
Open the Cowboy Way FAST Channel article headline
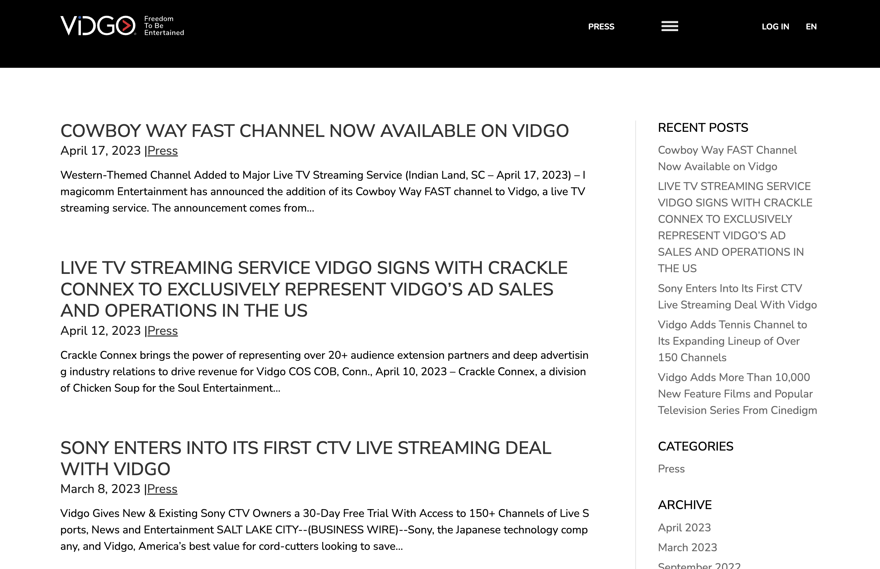point(314,131)
